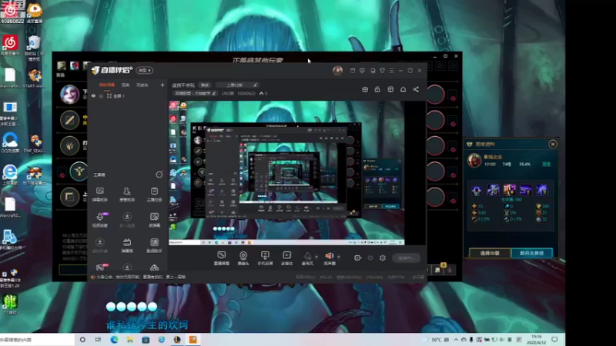Select the 全屏 1 source row
616x346 pixels.
click(x=128, y=95)
